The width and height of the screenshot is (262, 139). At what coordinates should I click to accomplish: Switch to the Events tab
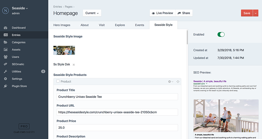coord(139,25)
